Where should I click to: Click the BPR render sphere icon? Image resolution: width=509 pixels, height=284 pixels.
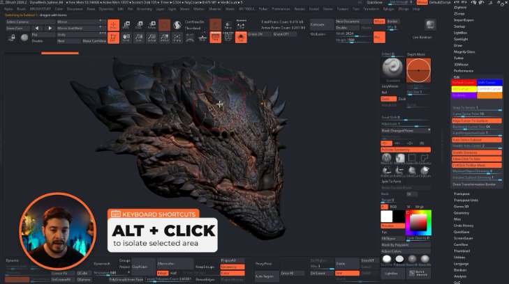click(430, 24)
